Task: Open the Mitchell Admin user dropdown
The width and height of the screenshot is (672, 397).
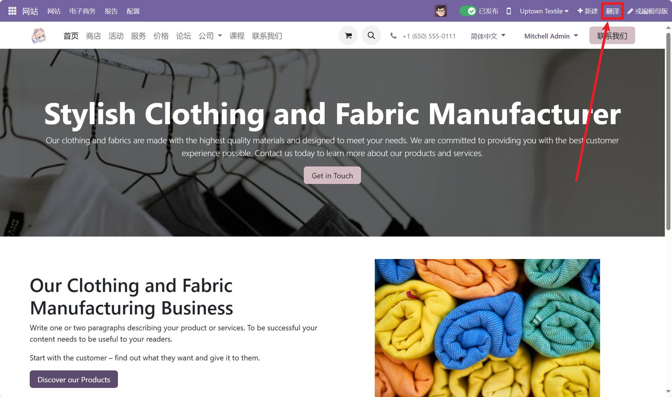Action: pyautogui.click(x=551, y=36)
